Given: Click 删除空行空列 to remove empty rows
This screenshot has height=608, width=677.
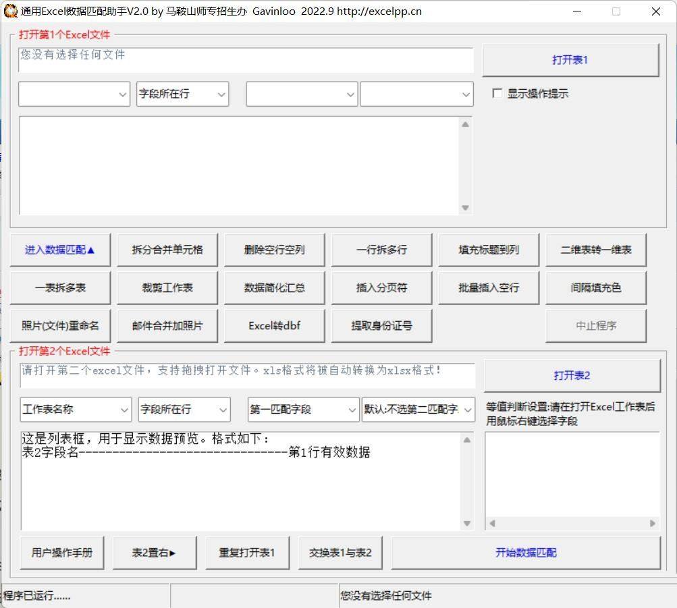Looking at the screenshot, I should coord(274,249).
